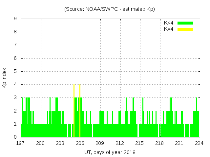Click the 'Kp index' y-axis label
This screenshot has width=210, height=157.
pyautogui.click(x=5, y=78)
